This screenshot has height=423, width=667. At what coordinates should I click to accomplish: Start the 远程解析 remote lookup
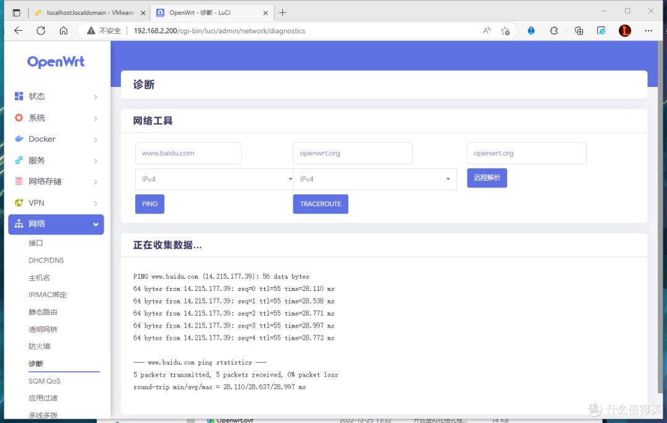pos(487,178)
